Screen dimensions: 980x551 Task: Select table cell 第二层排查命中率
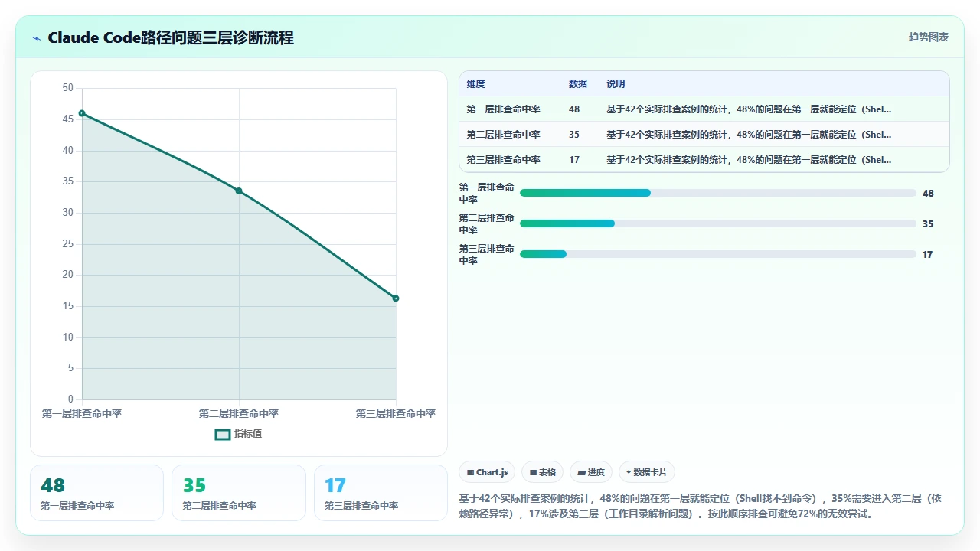click(503, 135)
